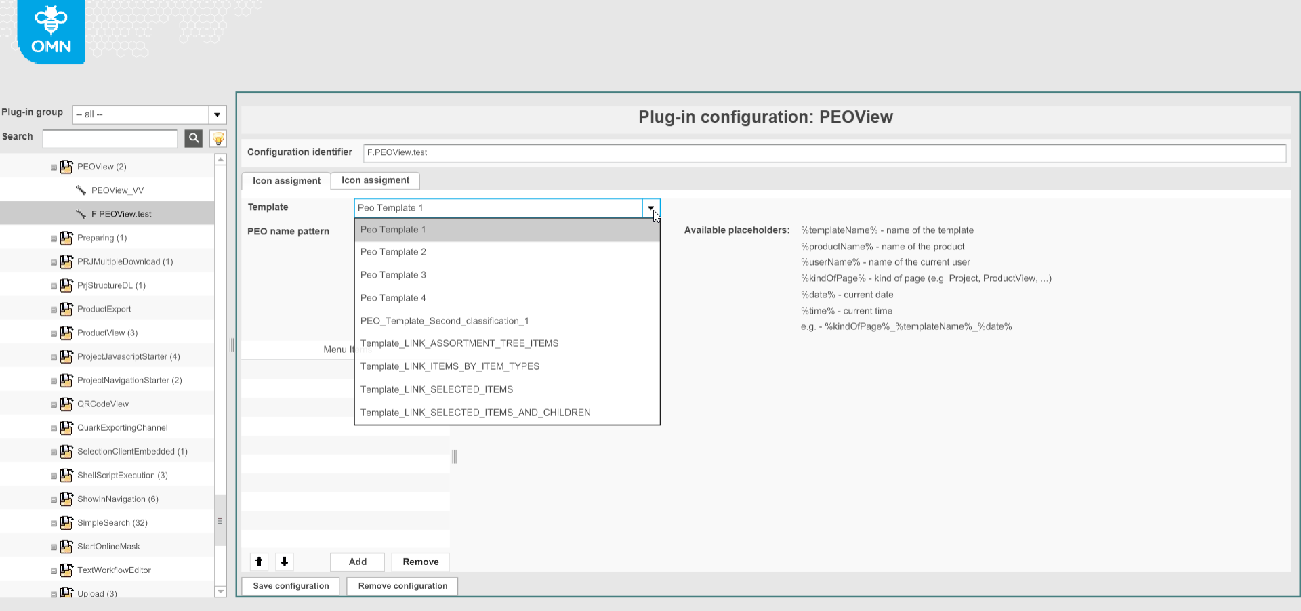Click the Save configuration button
The width and height of the screenshot is (1301, 611).
291,586
